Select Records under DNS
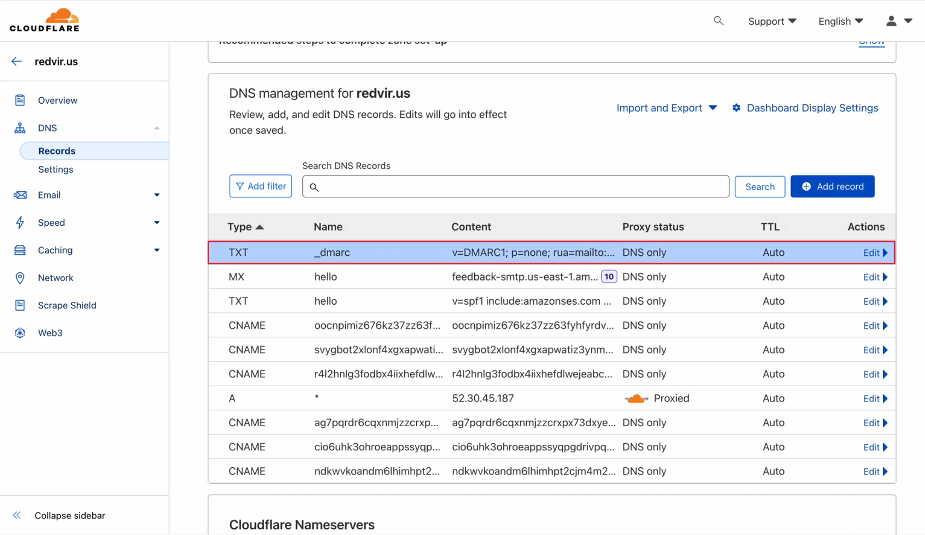Screen dimensions: 925x535 57,151
